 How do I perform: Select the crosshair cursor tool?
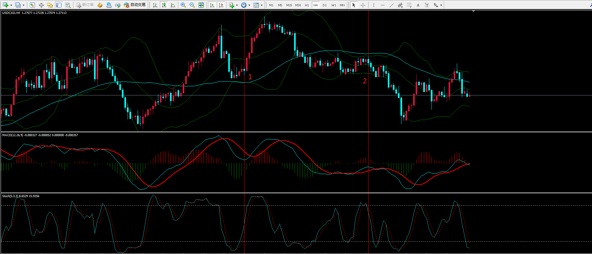click(x=363, y=5)
